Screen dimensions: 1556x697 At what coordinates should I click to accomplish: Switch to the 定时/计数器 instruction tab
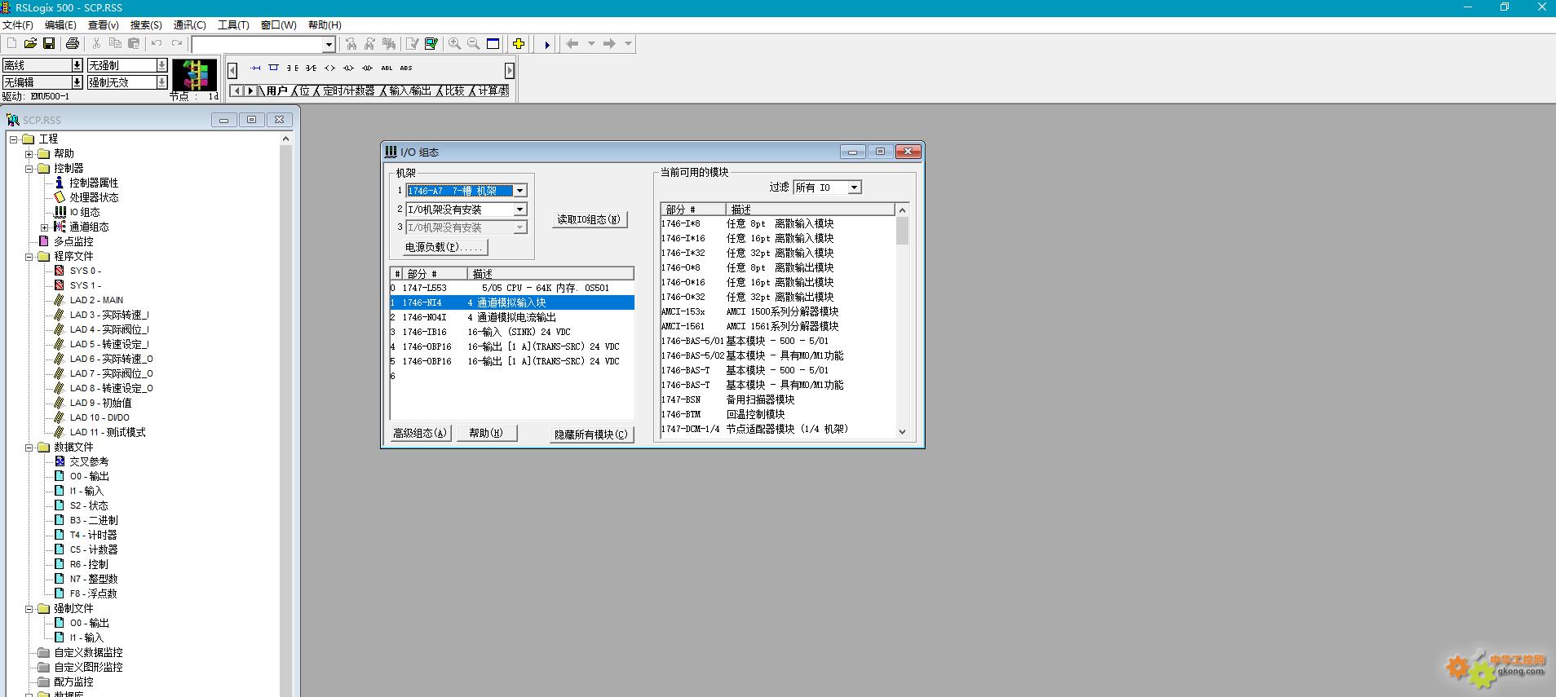[349, 90]
